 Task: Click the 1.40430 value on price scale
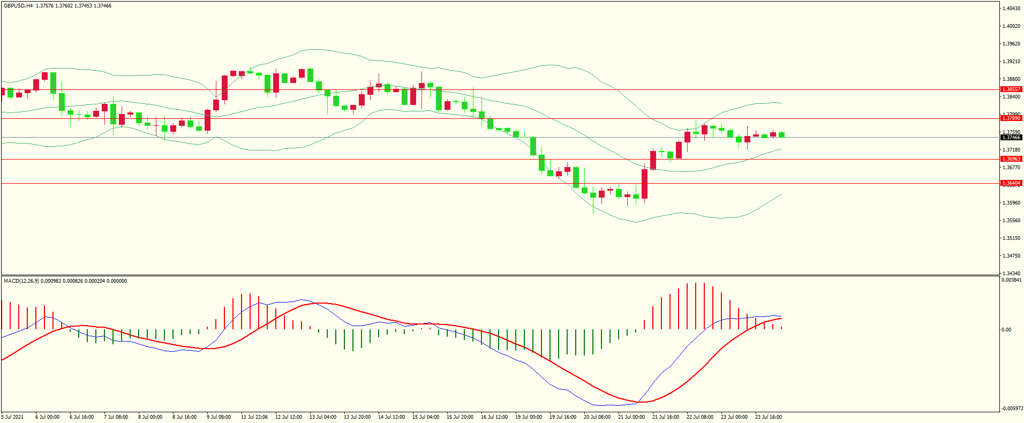[x=1011, y=9]
